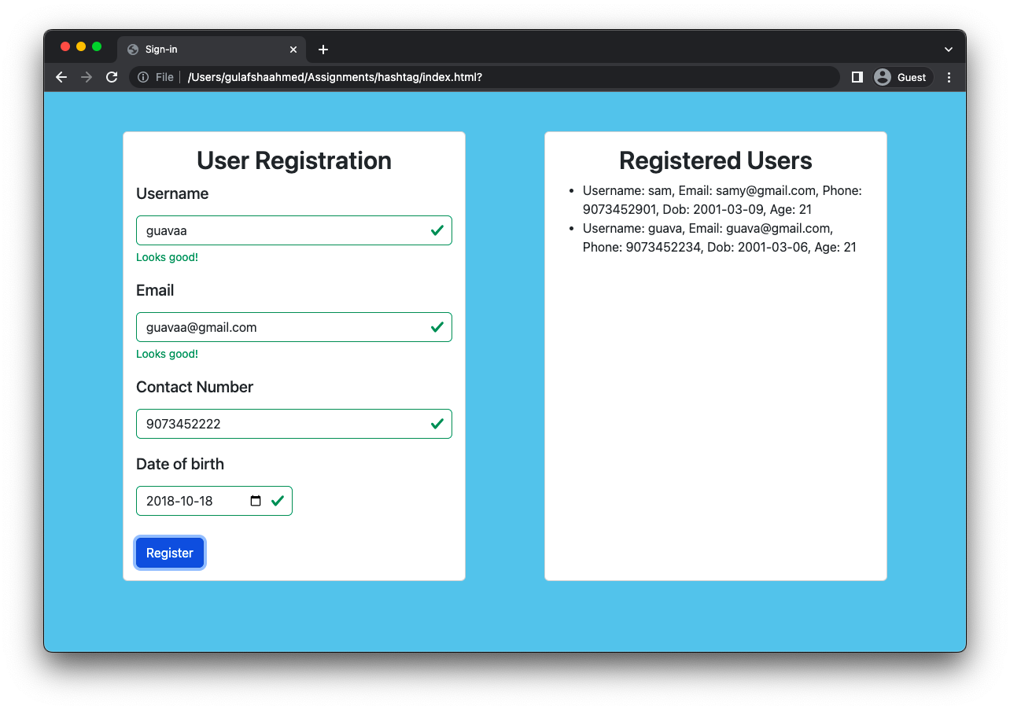1010x710 pixels.
Task: Click the Date of birth label
Action: [x=180, y=465]
